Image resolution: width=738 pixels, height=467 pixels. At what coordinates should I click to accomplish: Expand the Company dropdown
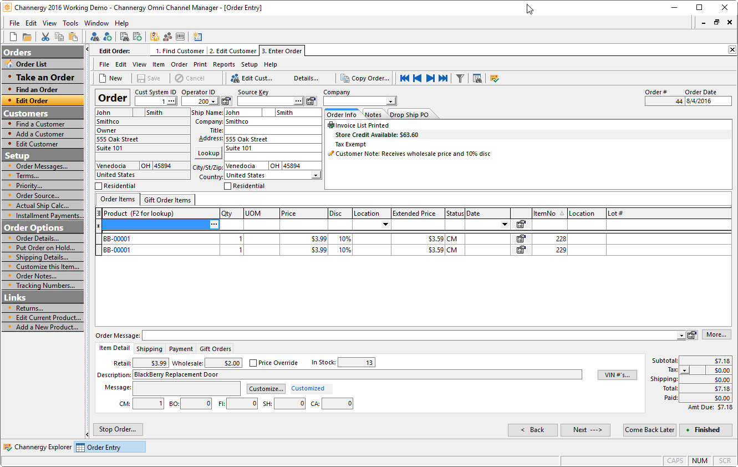point(391,101)
